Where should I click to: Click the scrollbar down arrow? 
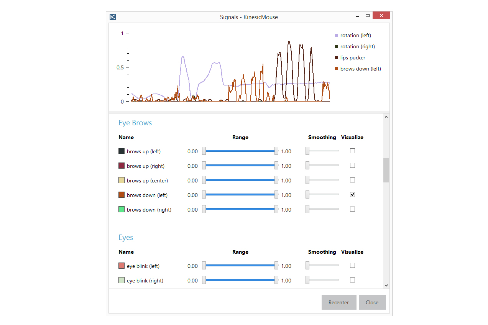[x=386, y=286]
